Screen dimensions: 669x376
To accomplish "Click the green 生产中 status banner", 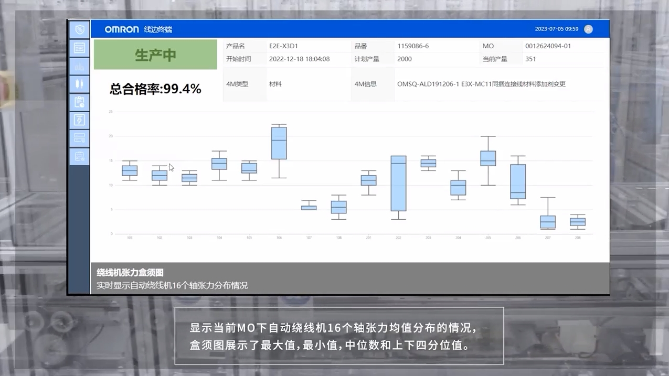I will tap(155, 55).
